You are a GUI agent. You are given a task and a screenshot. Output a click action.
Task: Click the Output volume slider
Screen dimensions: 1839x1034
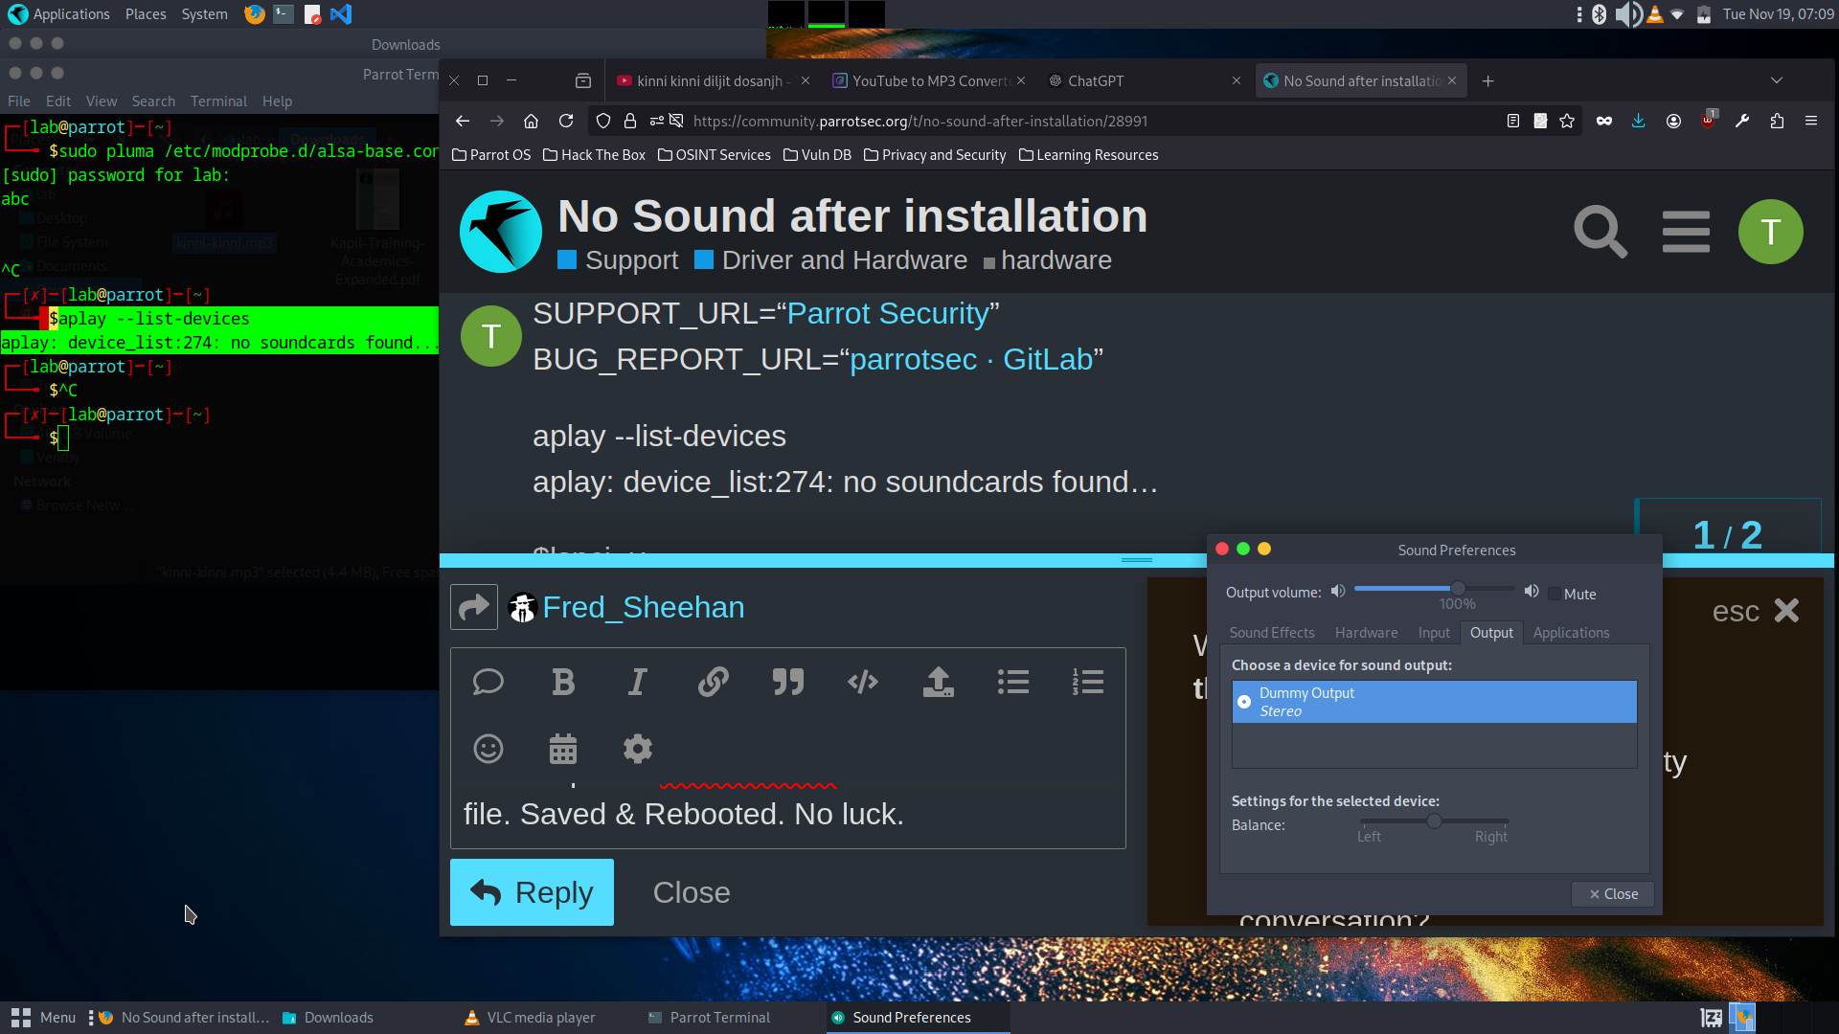1434,589
